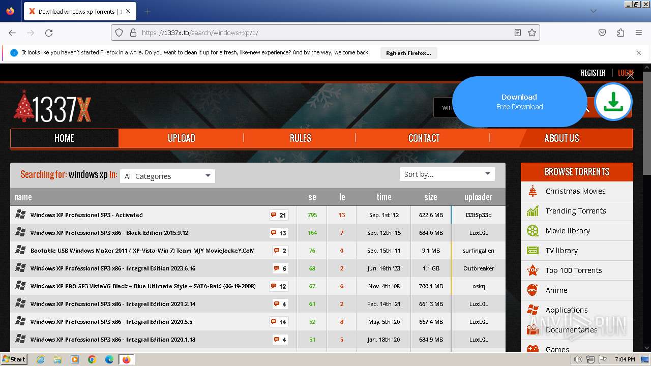
Task: Open Microsoft Edge from the taskbar
Action: [x=109, y=359]
